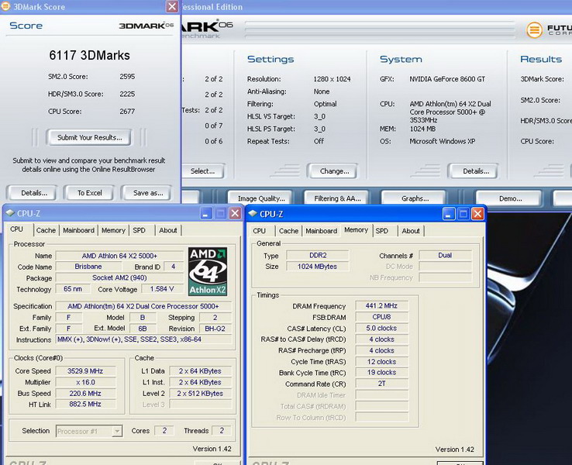Click the Bank Cycle Time 19 clocks value
The image size is (572, 465).
pos(381,372)
